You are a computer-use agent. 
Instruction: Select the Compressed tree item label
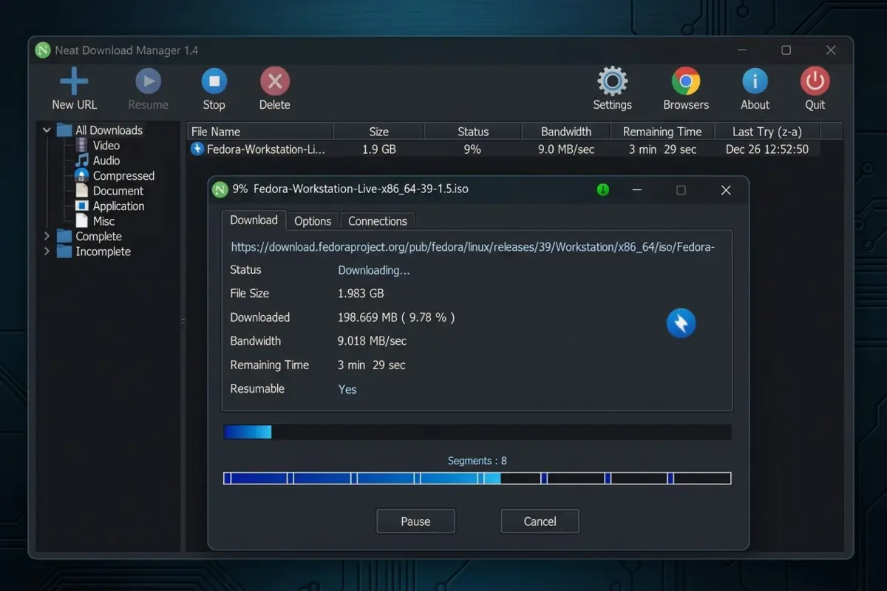(x=123, y=176)
